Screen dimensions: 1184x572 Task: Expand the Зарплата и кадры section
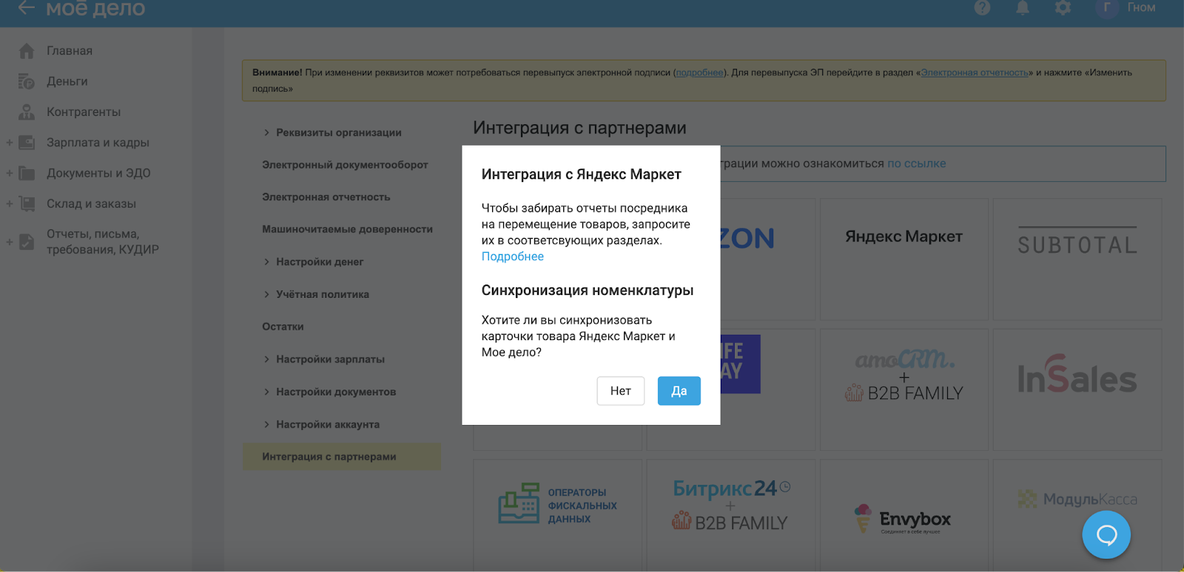coord(10,143)
